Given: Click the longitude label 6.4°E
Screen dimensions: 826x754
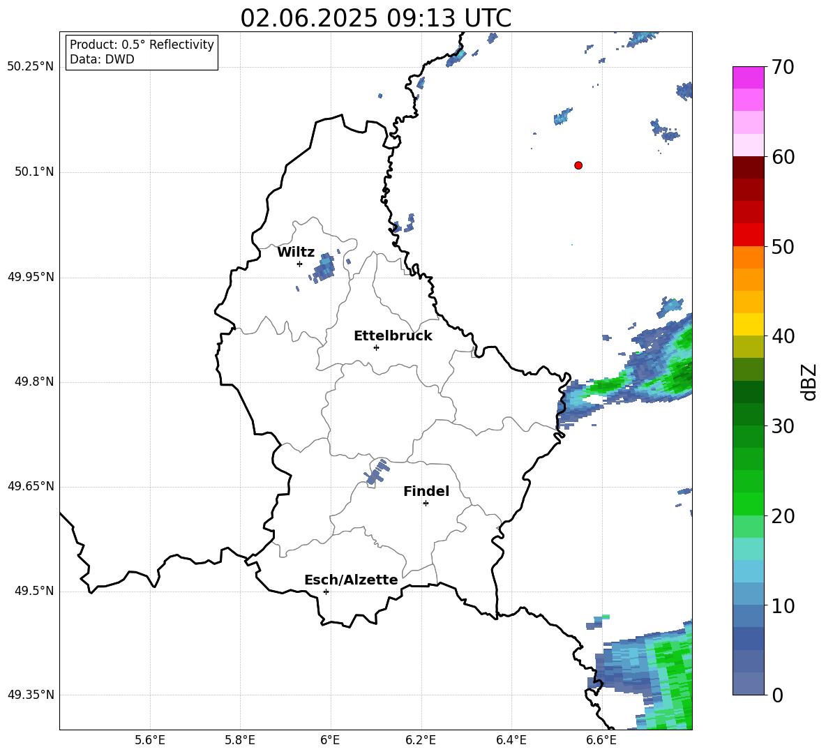Looking at the screenshot, I should click(511, 740).
